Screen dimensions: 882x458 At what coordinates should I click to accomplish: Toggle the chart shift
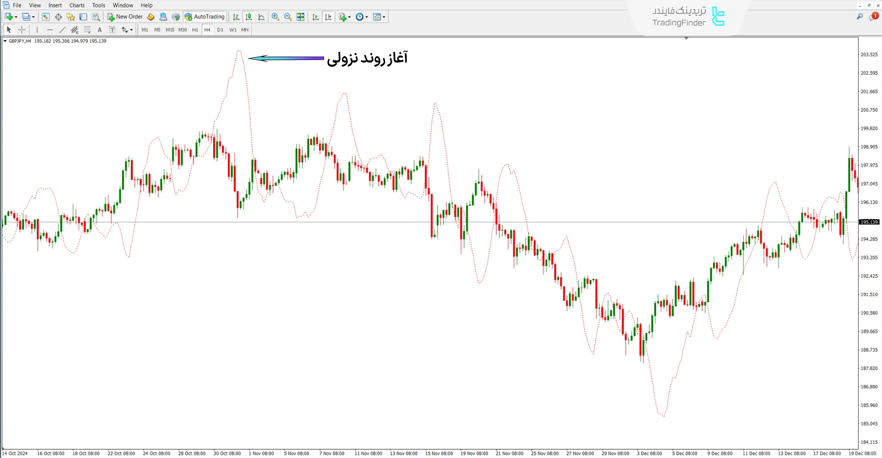point(328,17)
